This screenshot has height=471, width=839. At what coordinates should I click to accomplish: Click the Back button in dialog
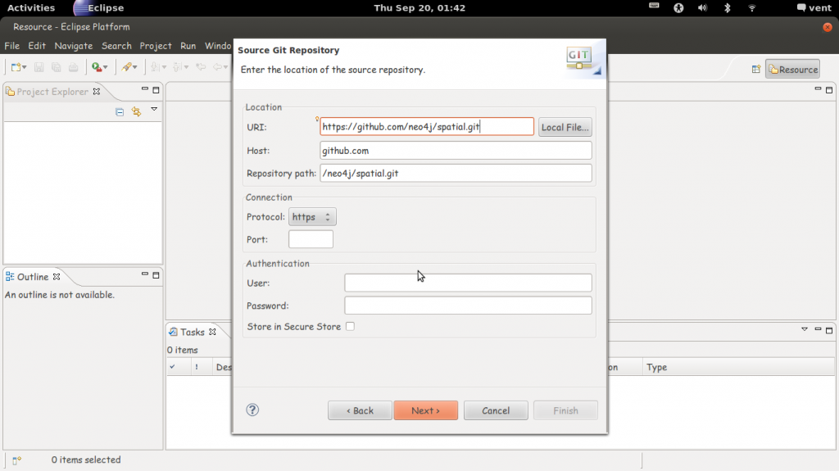pos(360,410)
